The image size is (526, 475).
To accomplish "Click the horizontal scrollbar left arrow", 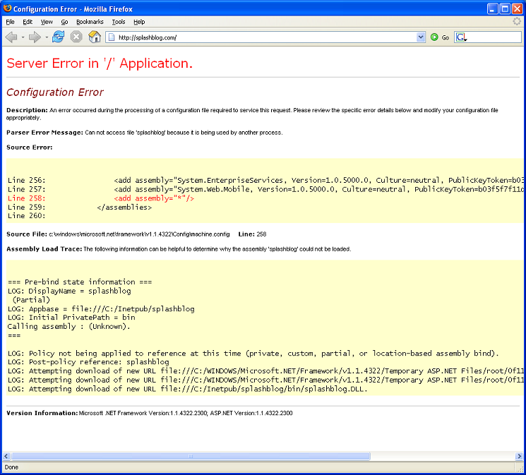I will (6, 456).
